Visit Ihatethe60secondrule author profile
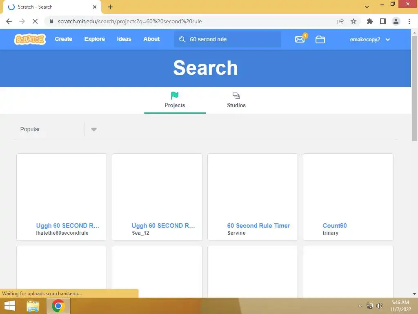The height and width of the screenshot is (314, 418). pos(62,233)
